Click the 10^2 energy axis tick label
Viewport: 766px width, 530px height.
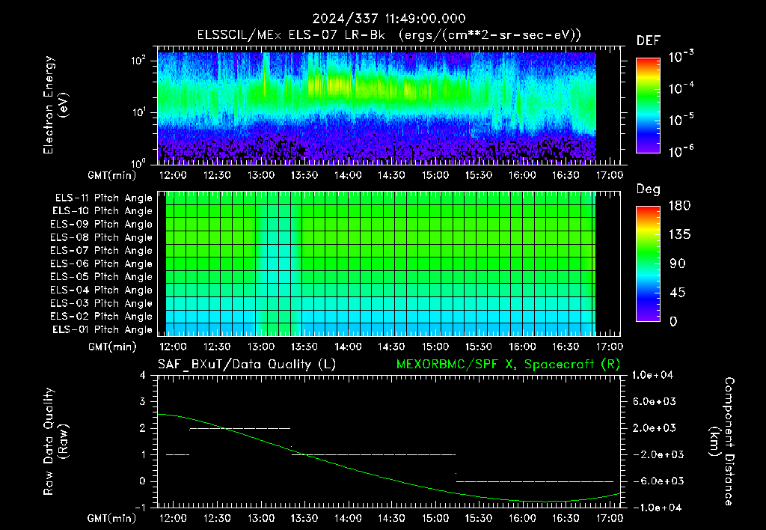point(138,61)
